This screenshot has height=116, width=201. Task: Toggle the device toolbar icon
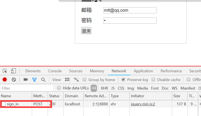click(13, 71)
